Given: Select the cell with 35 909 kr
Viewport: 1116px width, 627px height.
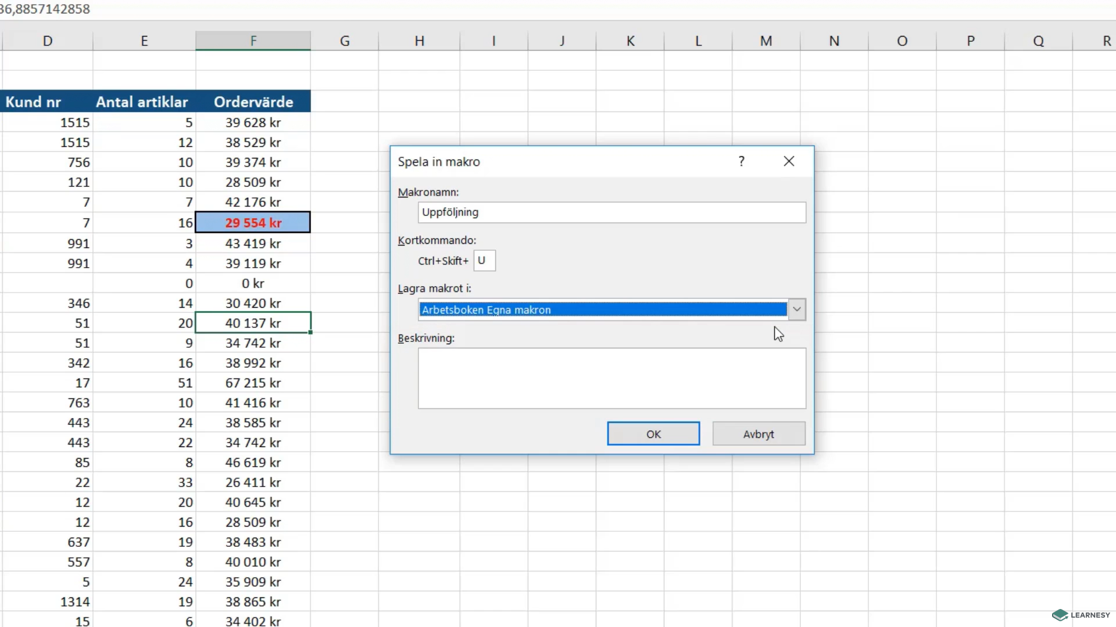Looking at the screenshot, I should tap(253, 582).
